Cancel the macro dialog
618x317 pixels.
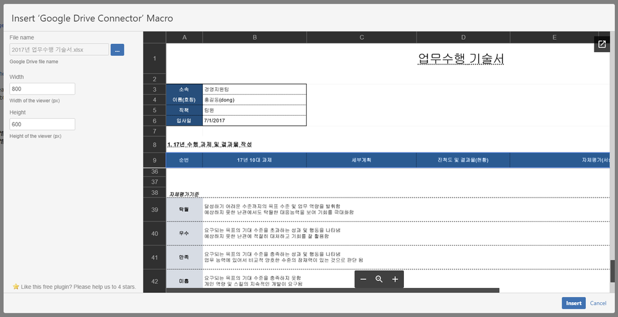tap(598, 303)
